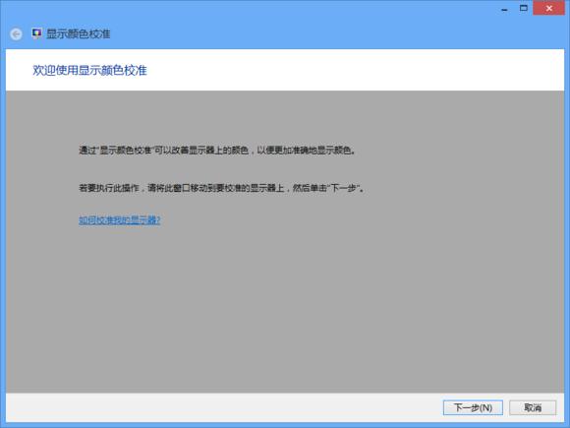Click the 显示颜色校准 window title text
The height and width of the screenshot is (428, 570).
pos(79,34)
